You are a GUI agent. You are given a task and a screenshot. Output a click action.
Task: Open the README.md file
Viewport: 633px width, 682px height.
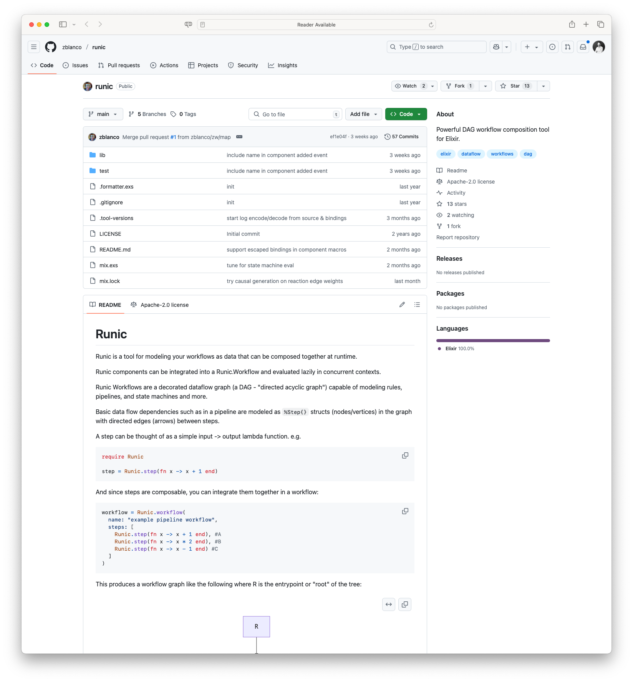point(114,249)
